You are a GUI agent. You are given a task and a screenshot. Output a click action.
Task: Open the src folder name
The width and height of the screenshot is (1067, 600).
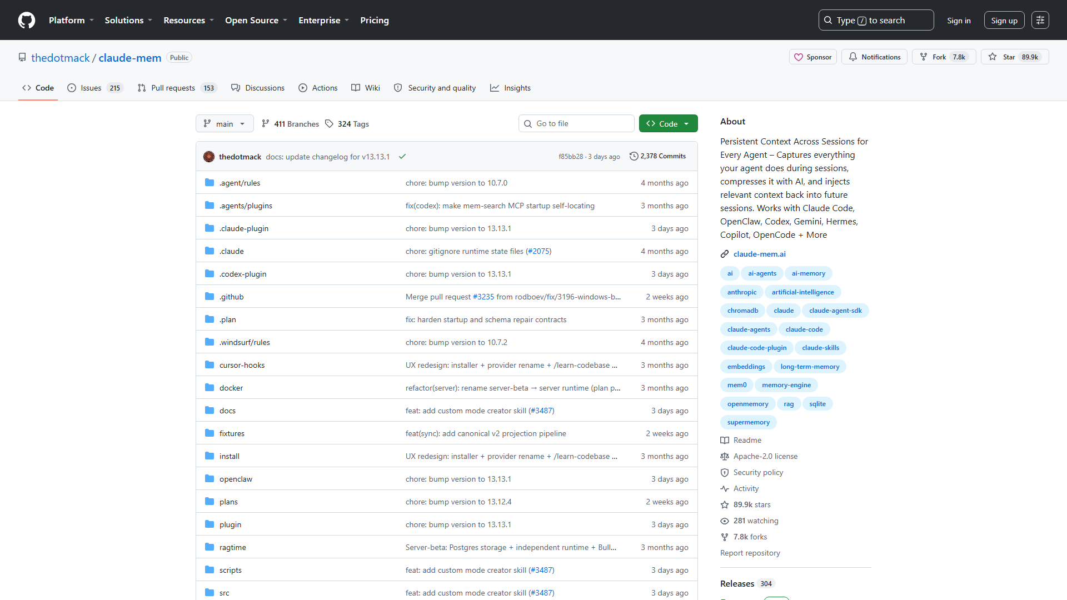coord(224,593)
